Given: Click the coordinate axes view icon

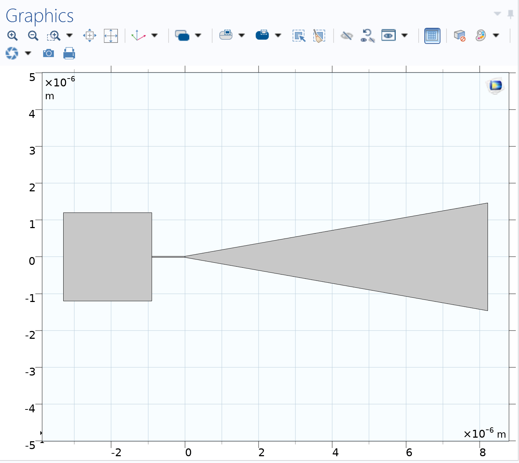Looking at the screenshot, I should click(139, 36).
